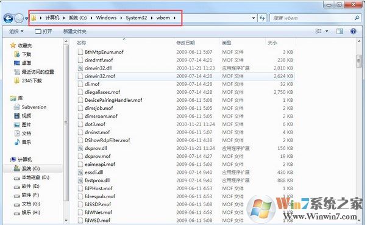
Task: Sort by the 修改日期 column header
Action: pyautogui.click(x=185, y=43)
